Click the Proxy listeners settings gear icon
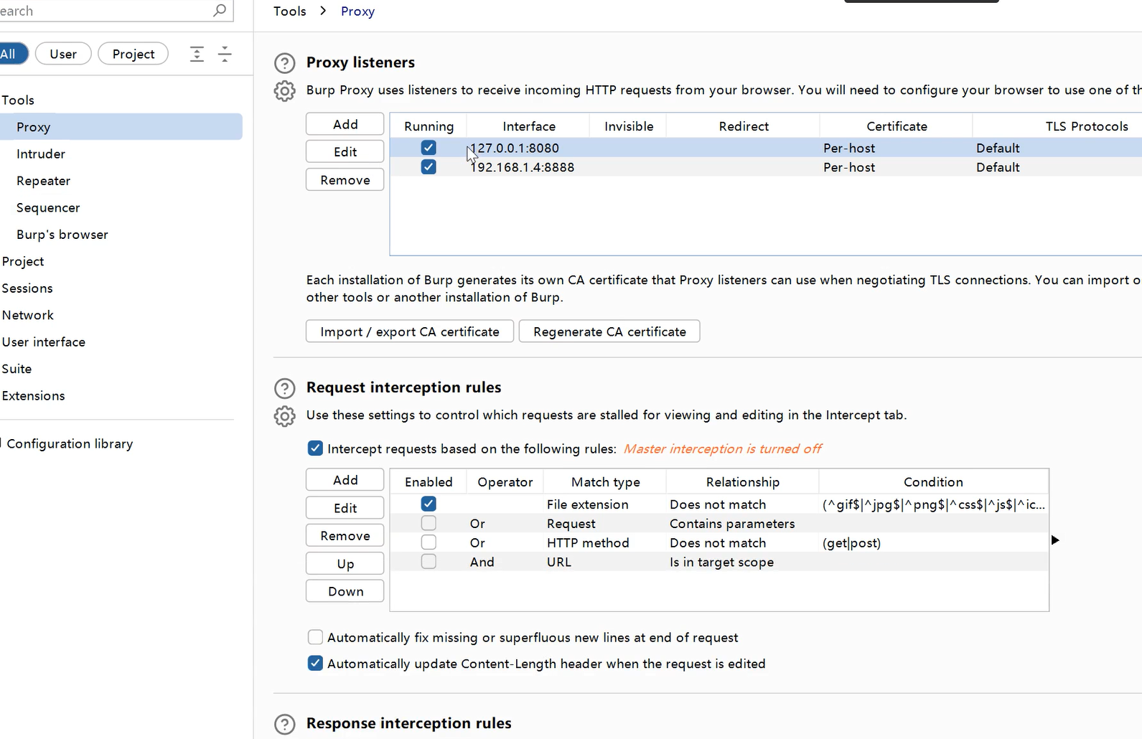This screenshot has height=739, width=1142. coord(285,91)
